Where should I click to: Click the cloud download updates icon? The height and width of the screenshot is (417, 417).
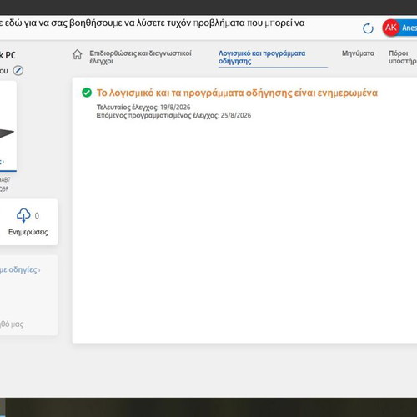click(23, 215)
